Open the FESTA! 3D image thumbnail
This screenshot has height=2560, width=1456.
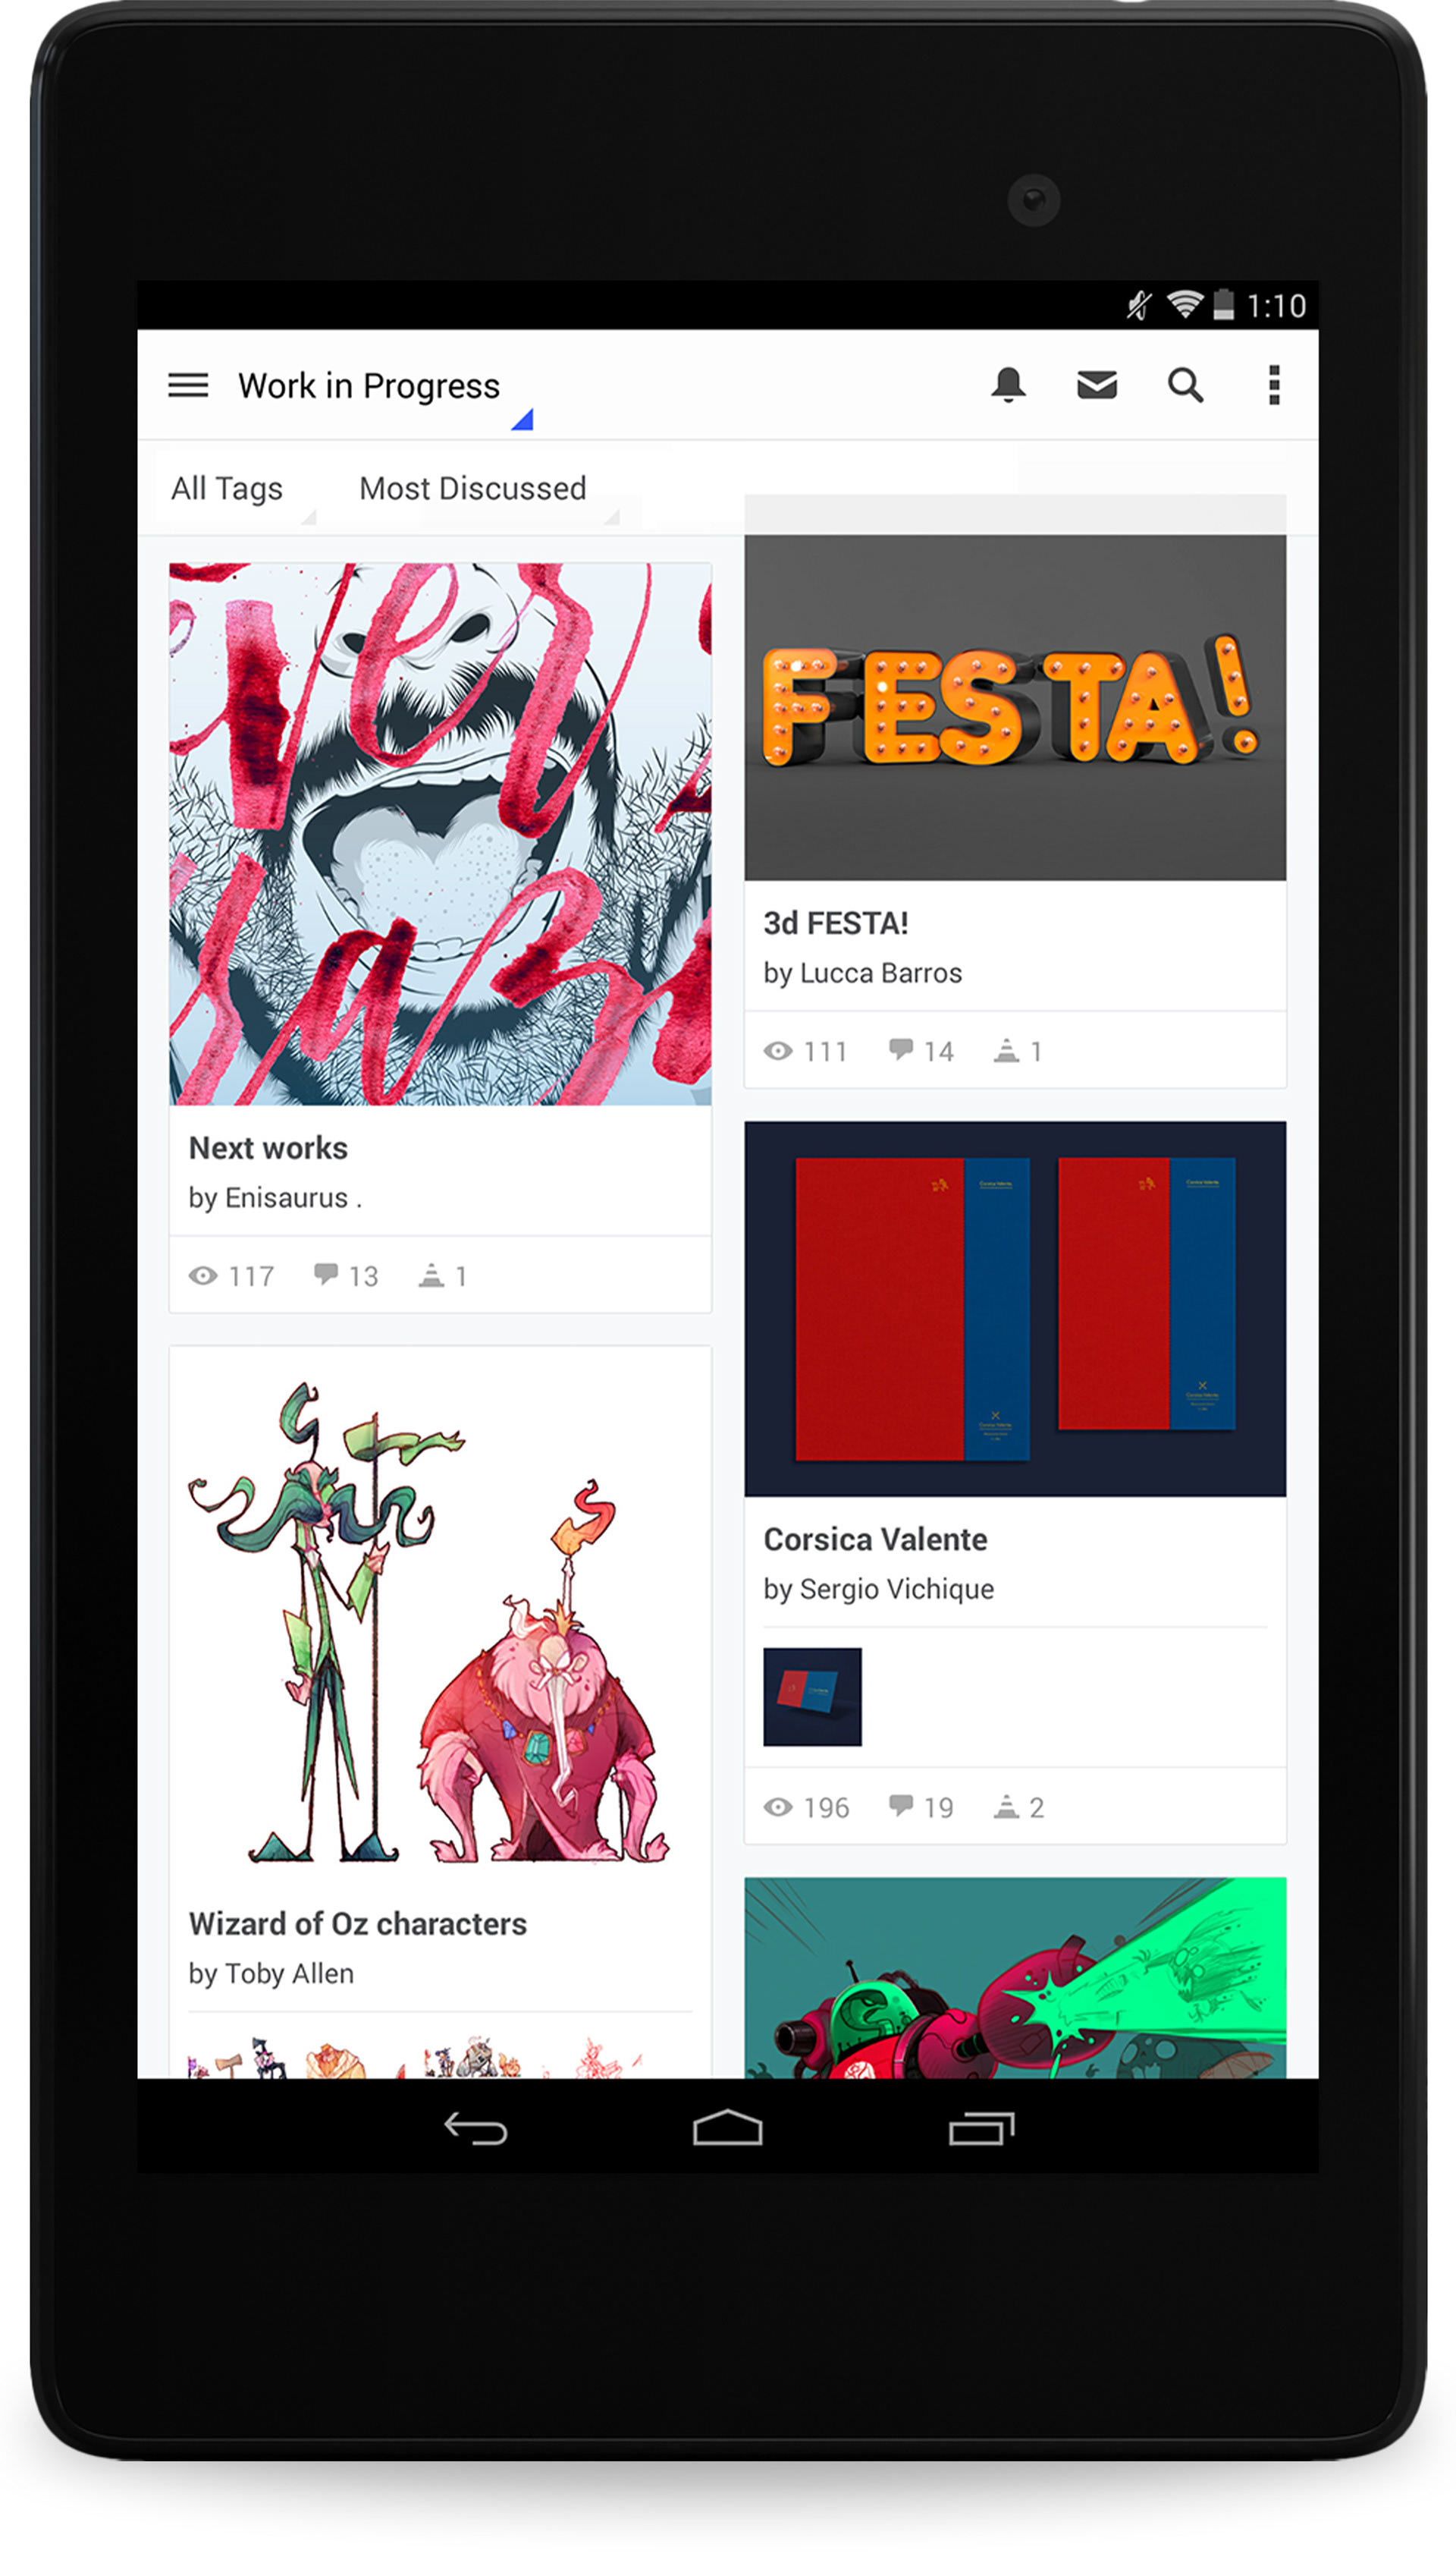(1015, 707)
